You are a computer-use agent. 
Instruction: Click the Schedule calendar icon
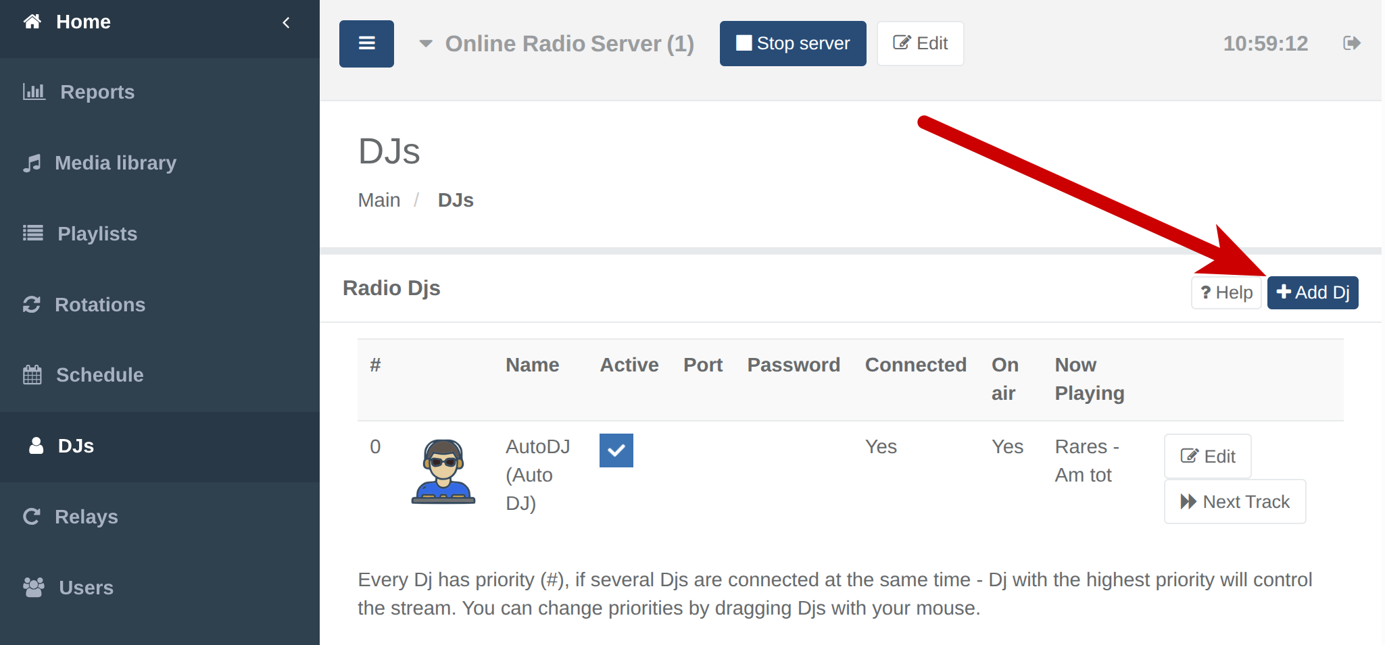pos(32,375)
